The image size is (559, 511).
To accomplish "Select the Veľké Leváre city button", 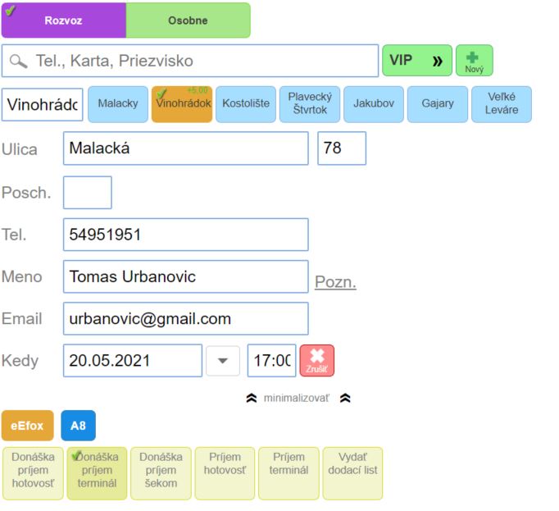I will coord(501,104).
